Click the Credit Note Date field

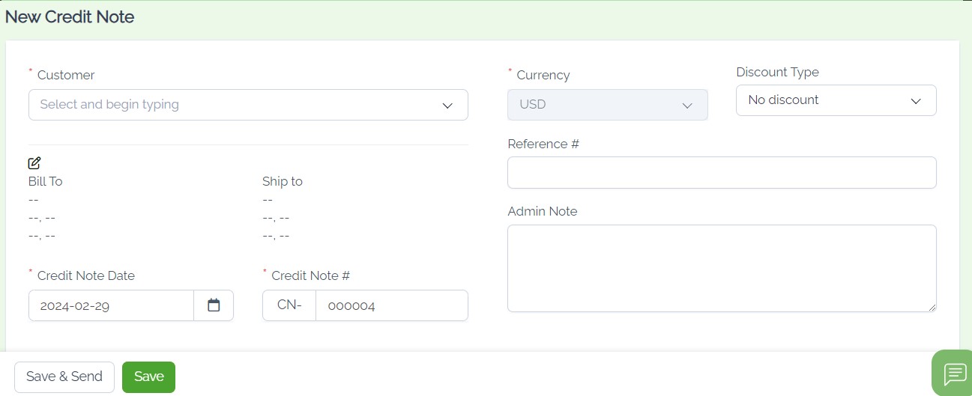(x=111, y=305)
